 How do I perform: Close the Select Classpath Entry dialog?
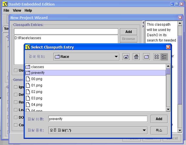pos(168,47)
